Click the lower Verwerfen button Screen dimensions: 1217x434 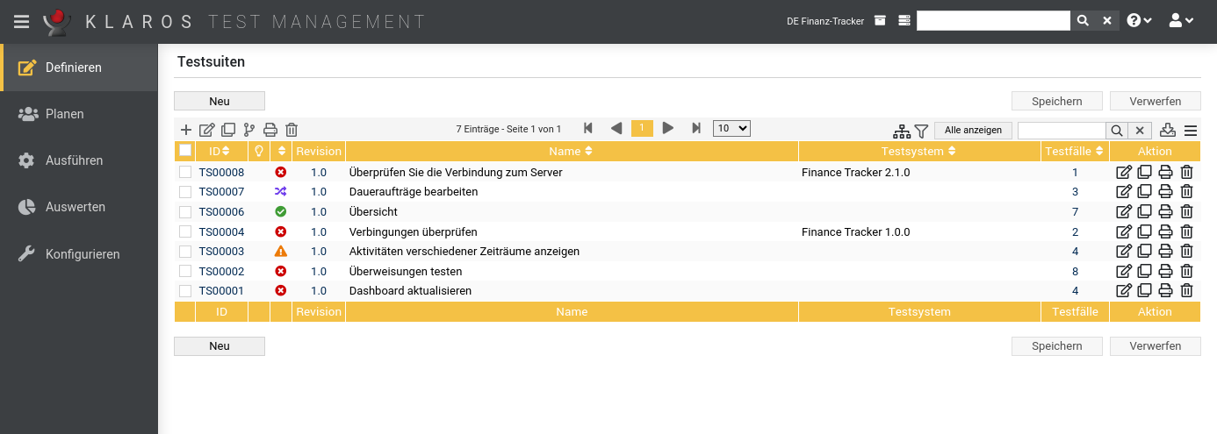(x=1156, y=346)
